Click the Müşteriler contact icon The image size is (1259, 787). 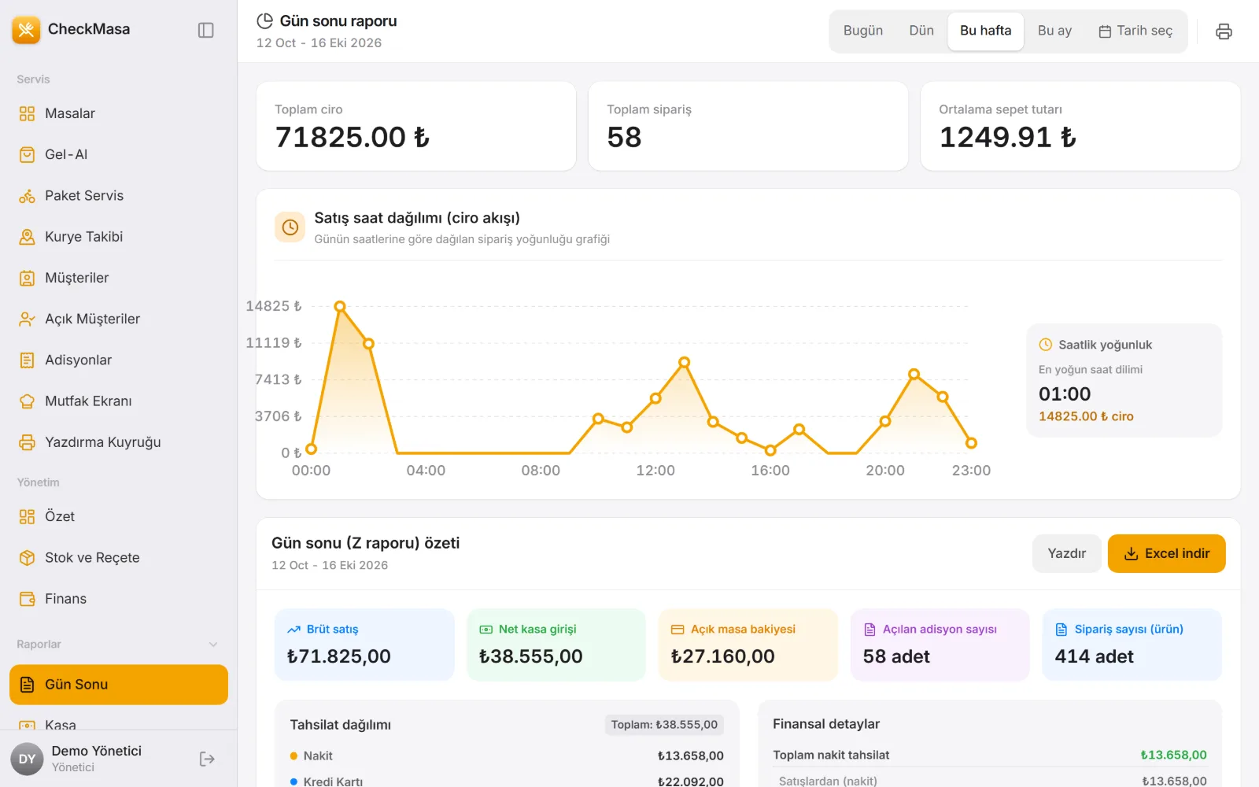coord(27,278)
